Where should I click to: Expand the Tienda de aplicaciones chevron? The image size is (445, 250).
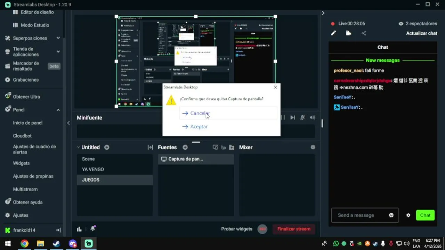58,51
